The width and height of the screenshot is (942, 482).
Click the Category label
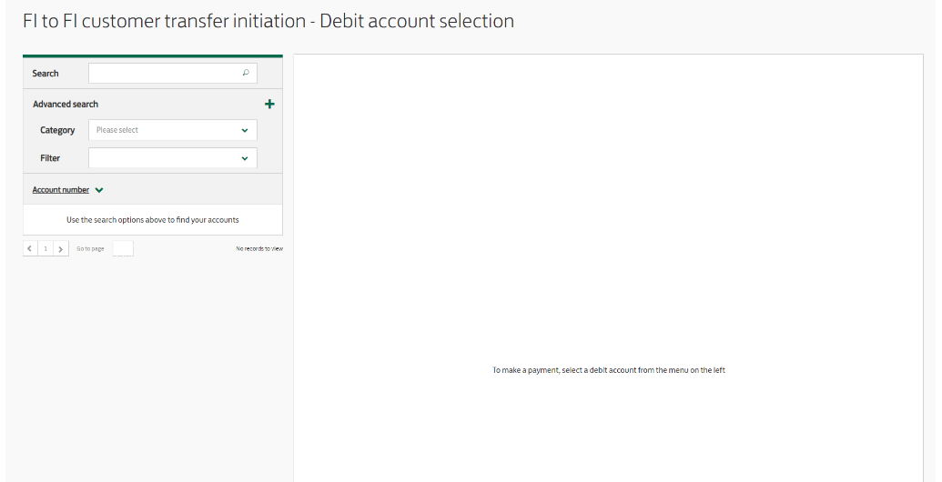pos(57,130)
